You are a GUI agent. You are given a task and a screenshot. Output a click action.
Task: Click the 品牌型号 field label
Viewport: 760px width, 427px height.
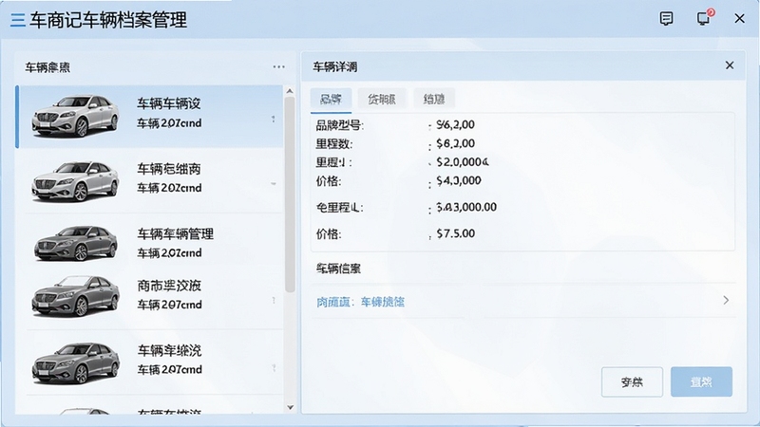339,125
